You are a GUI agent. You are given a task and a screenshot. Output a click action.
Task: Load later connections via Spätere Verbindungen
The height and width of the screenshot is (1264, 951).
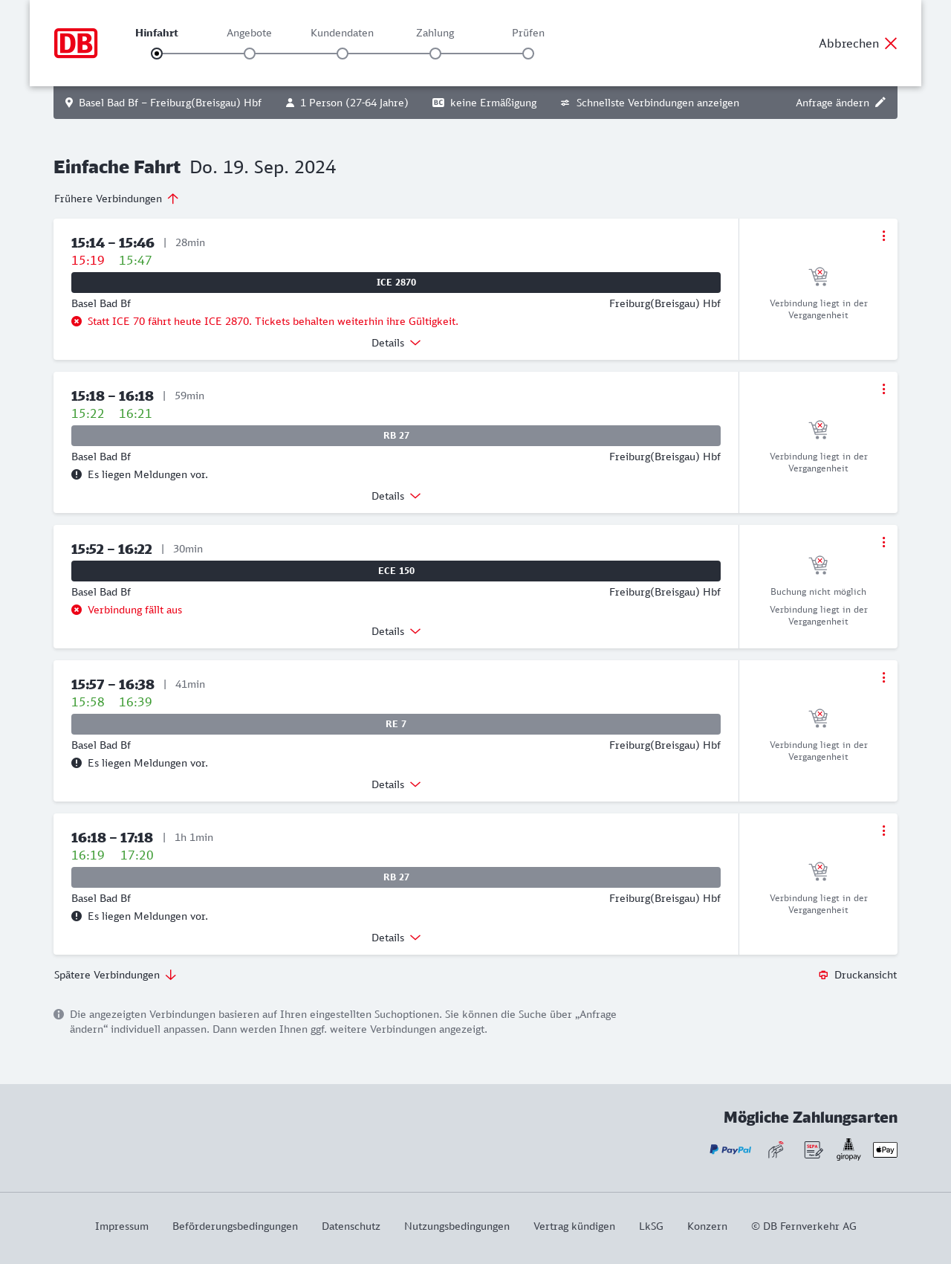click(115, 975)
